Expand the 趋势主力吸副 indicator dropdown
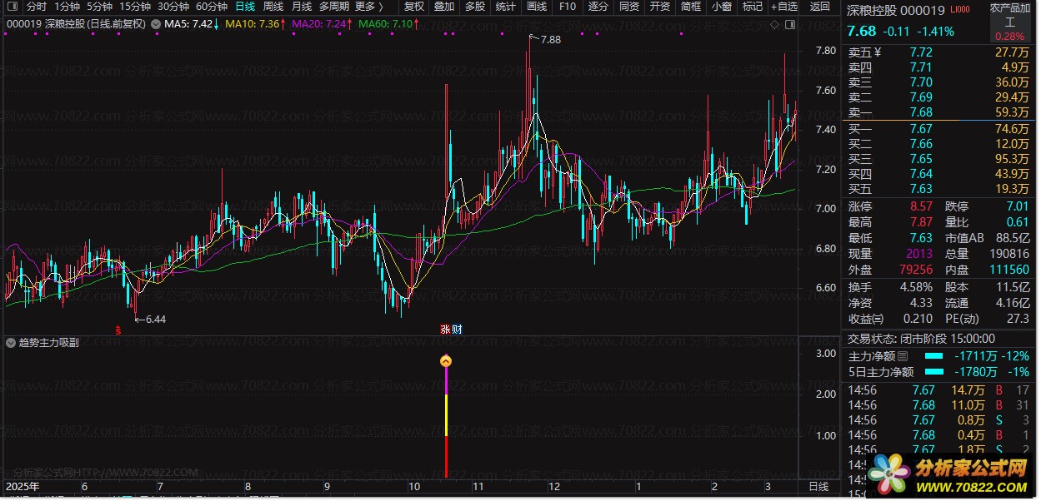 point(11,343)
